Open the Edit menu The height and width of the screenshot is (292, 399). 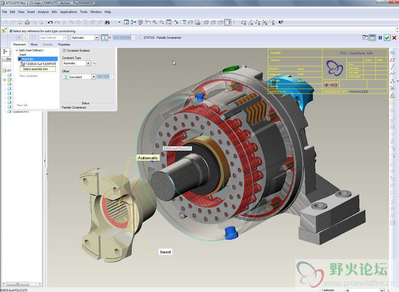[12, 12]
